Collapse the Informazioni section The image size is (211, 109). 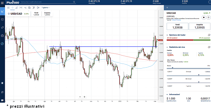point(167,94)
